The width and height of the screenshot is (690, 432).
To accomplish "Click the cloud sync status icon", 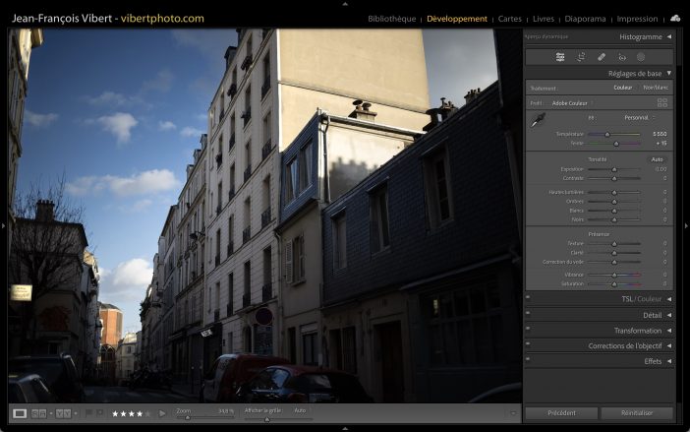I will point(675,18).
